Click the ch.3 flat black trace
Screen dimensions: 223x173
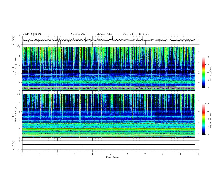[109, 145]
